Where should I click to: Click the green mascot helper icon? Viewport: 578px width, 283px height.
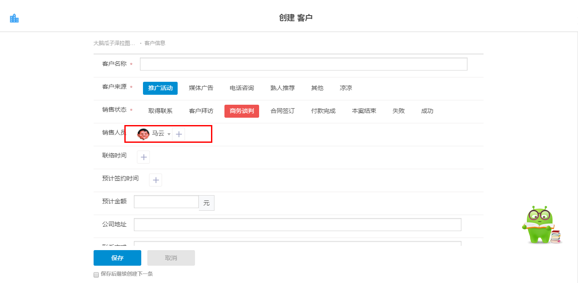click(x=542, y=225)
